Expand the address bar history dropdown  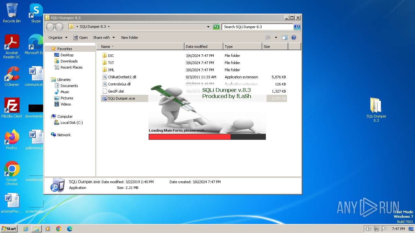coord(208,27)
